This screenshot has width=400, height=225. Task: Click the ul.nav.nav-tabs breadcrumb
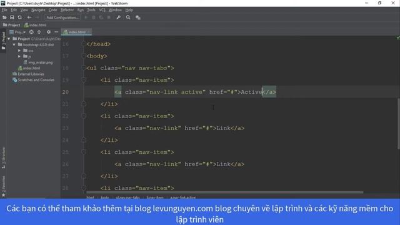coord(127,197)
